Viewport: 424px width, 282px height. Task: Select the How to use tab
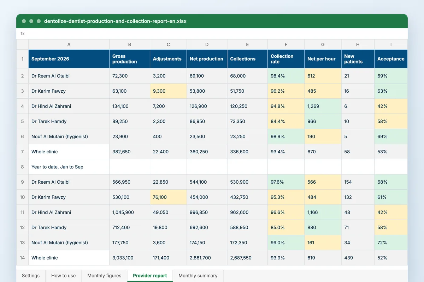click(x=64, y=276)
